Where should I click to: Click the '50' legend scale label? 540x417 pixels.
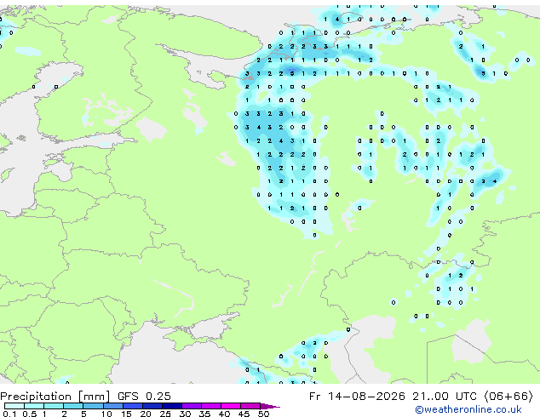tap(263, 414)
